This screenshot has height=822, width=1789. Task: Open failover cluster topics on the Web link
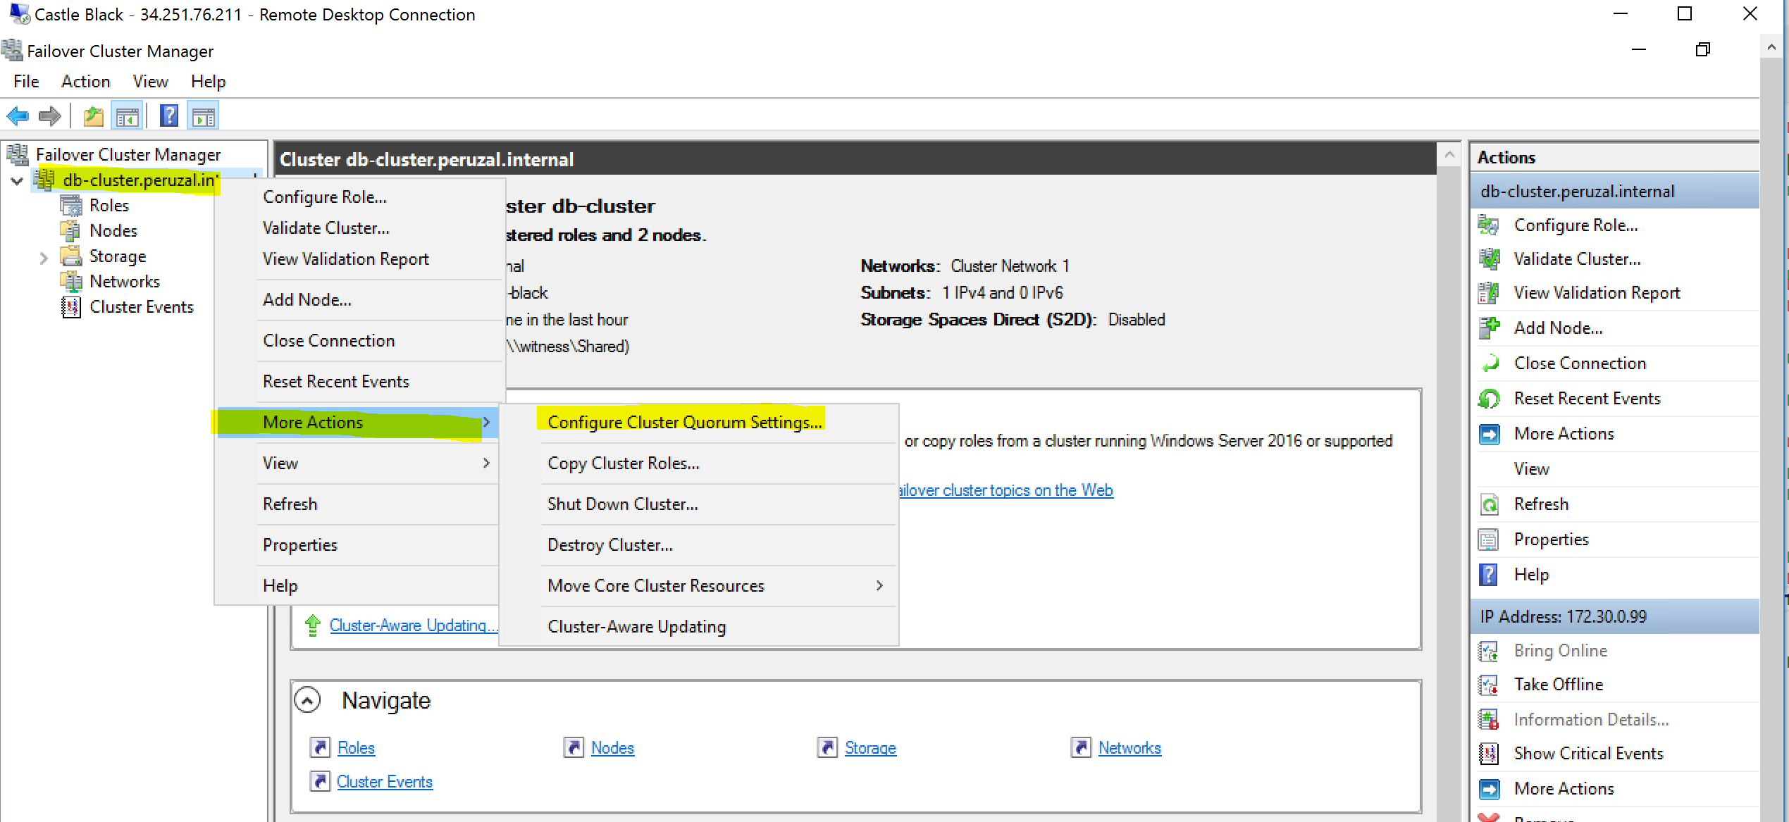tap(1006, 490)
